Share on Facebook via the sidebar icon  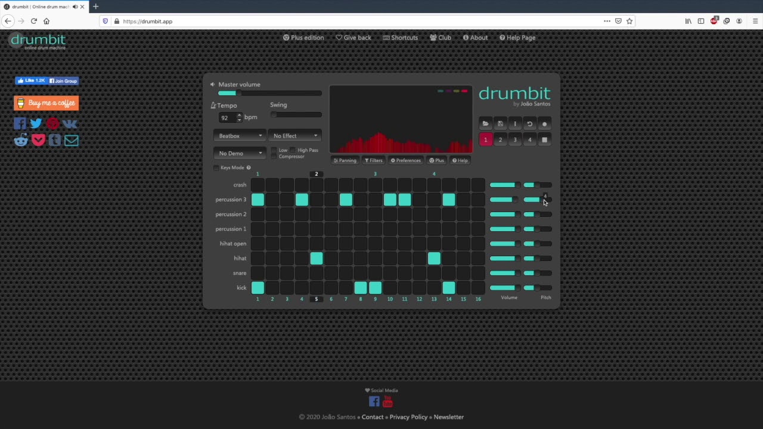click(x=20, y=123)
